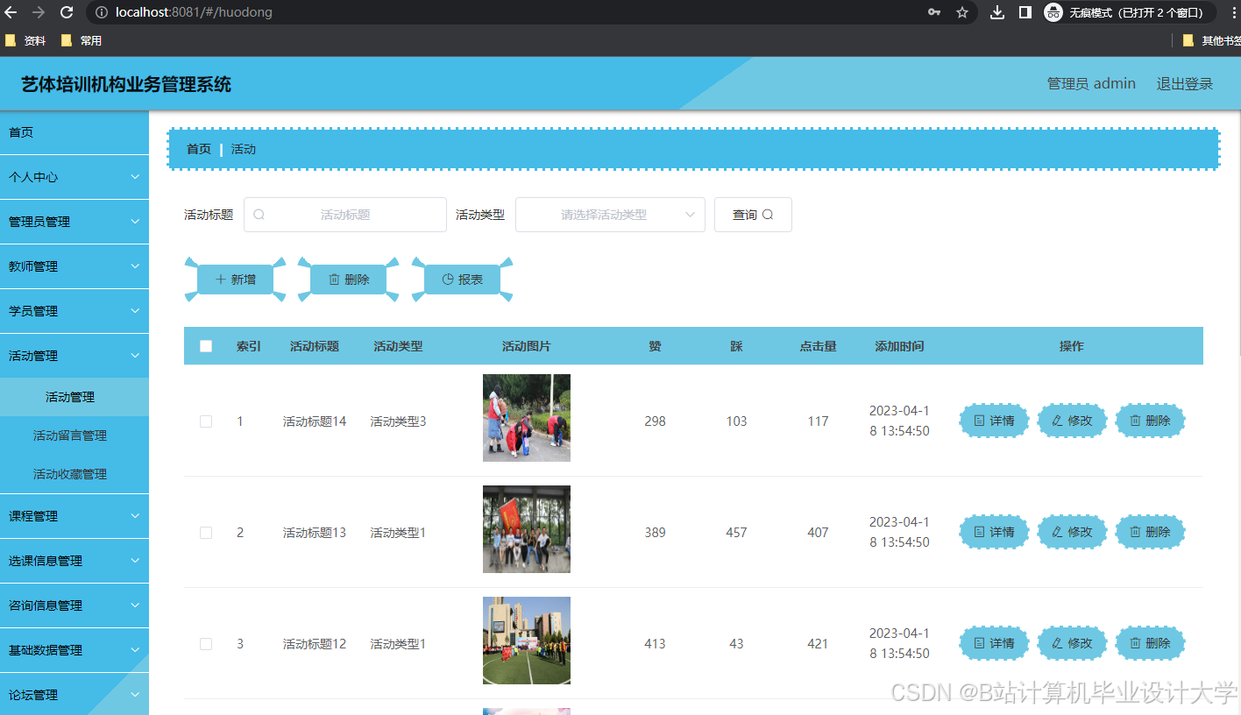Click the browser address bar URL
This screenshot has width=1241, height=715.
(194, 12)
